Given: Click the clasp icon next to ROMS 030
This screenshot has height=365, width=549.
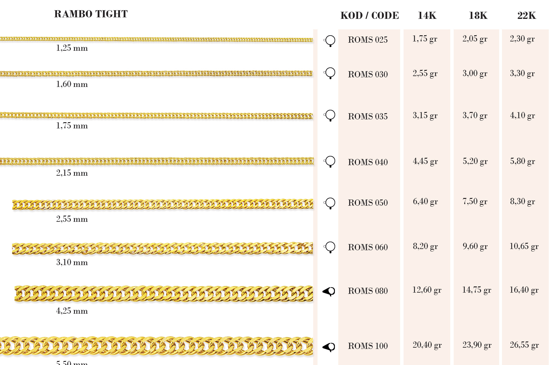Looking at the screenshot, I should click(330, 73).
